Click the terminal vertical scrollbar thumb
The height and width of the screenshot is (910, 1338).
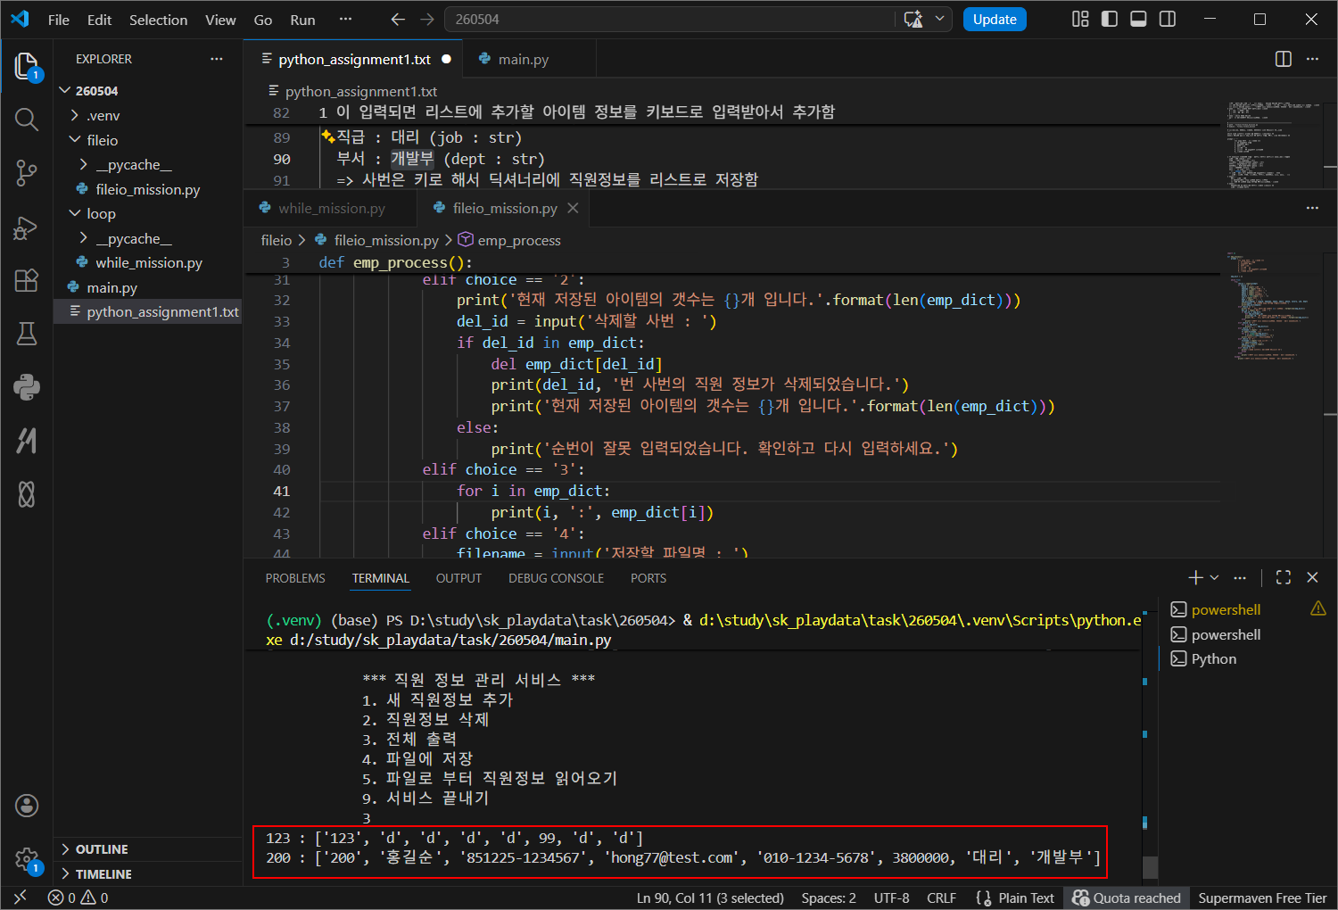(x=1151, y=867)
